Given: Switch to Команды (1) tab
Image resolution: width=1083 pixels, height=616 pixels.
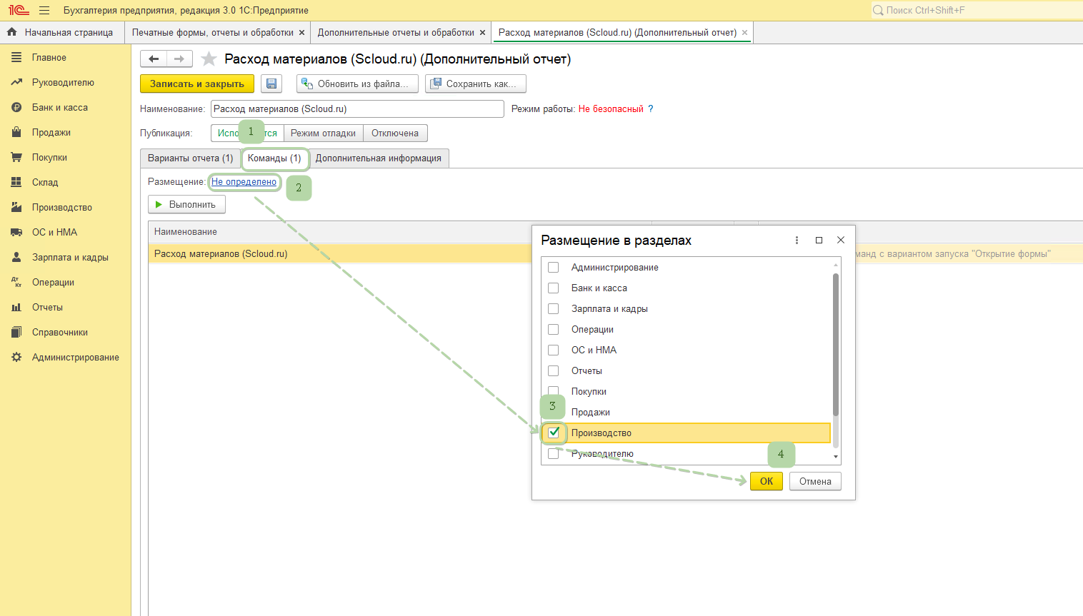Looking at the screenshot, I should point(274,158).
